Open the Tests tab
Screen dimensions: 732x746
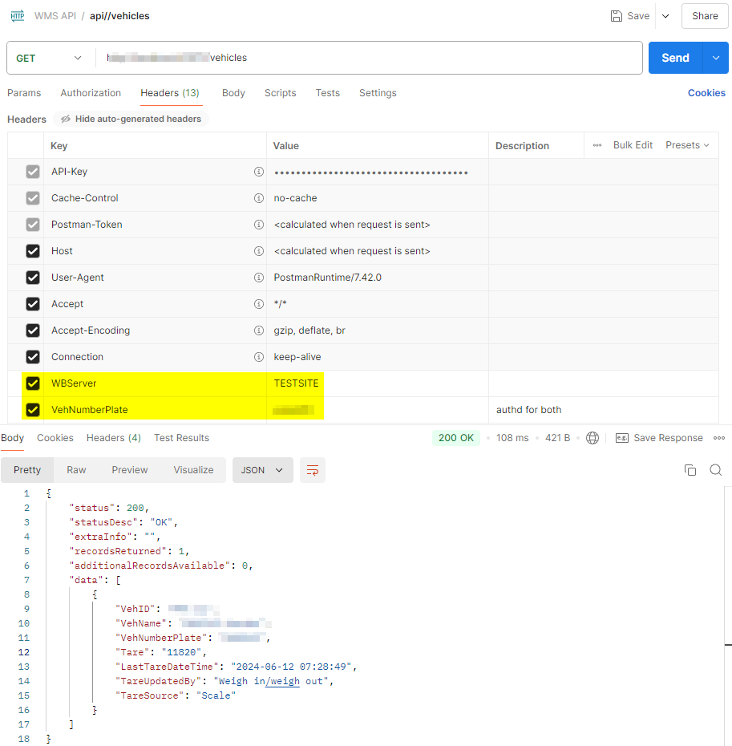pyautogui.click(x=328, y=93)
